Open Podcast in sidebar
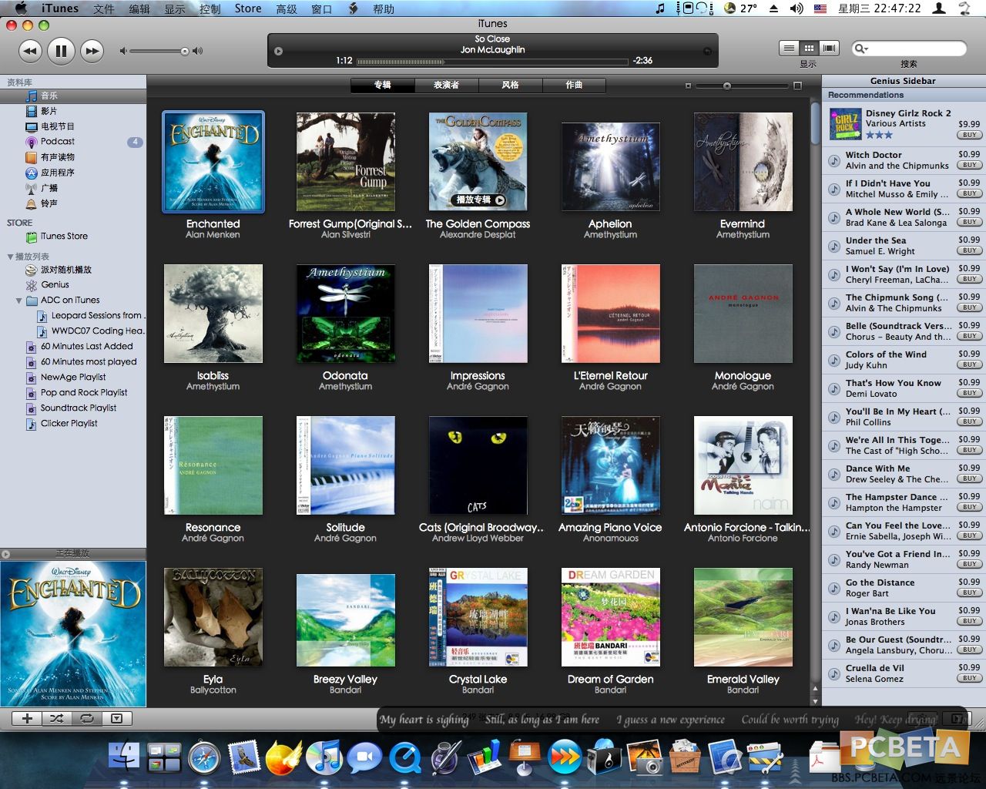 (x=73, y=142)
